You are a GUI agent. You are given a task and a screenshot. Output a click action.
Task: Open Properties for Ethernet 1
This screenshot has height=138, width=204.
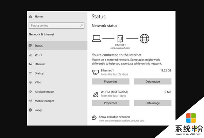(111, 82)
